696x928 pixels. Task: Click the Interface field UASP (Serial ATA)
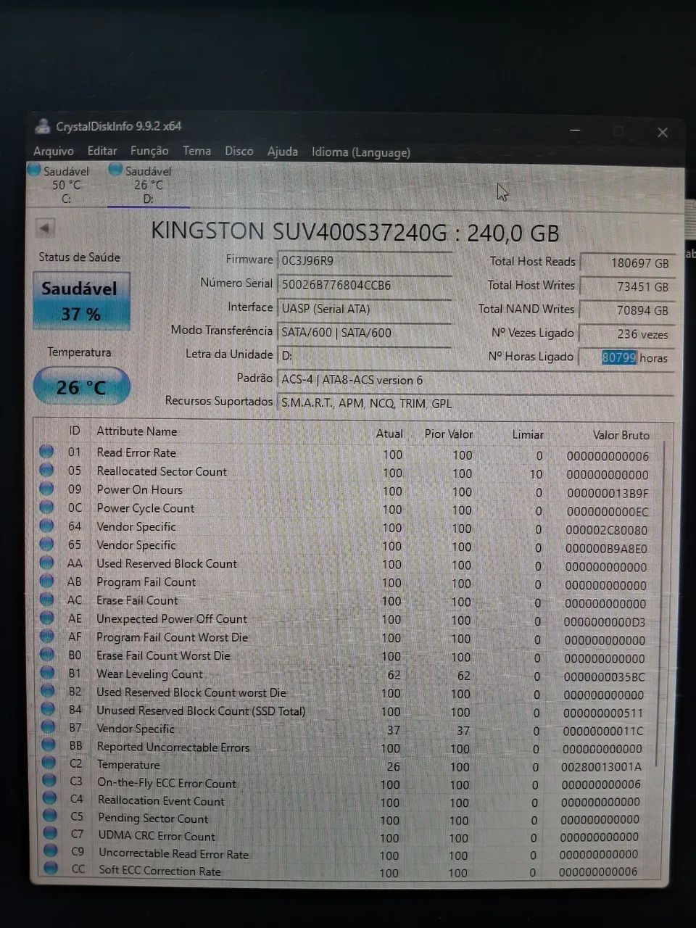[x=364, y=309]
